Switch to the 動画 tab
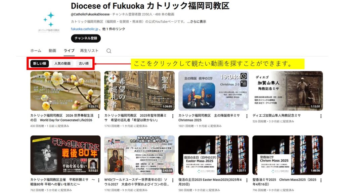Screen dimensions: 344x193 click(x=52, y=51)
